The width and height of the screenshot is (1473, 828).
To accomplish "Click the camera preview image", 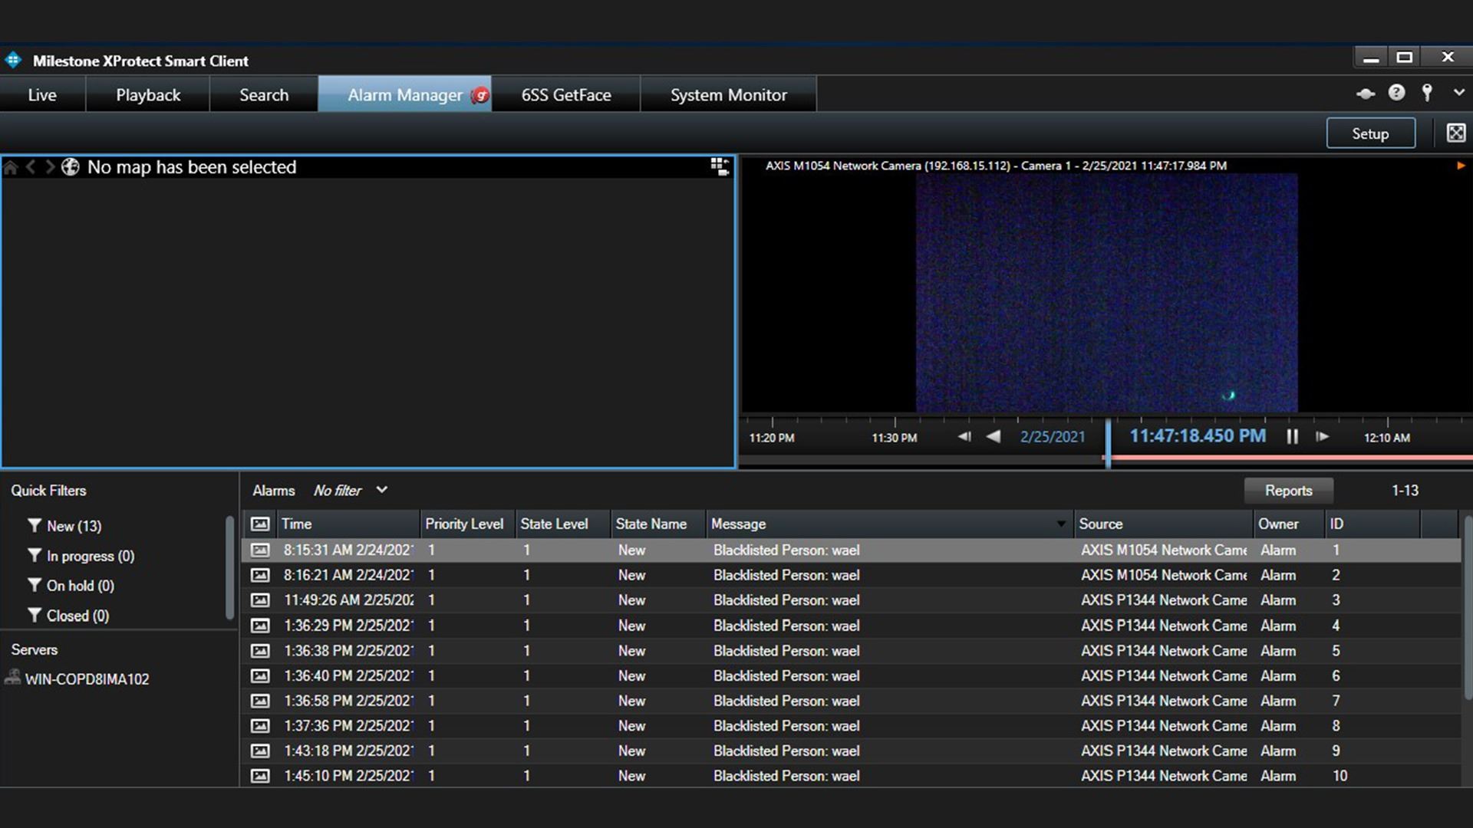I will click(1106, 293).
